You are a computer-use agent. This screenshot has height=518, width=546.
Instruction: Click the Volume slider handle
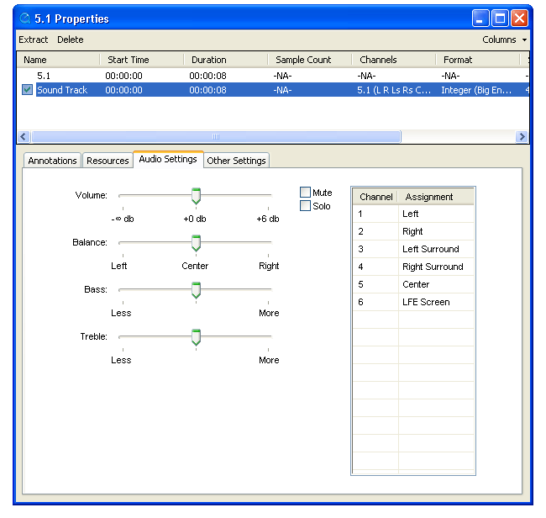[x=196, y=196]
